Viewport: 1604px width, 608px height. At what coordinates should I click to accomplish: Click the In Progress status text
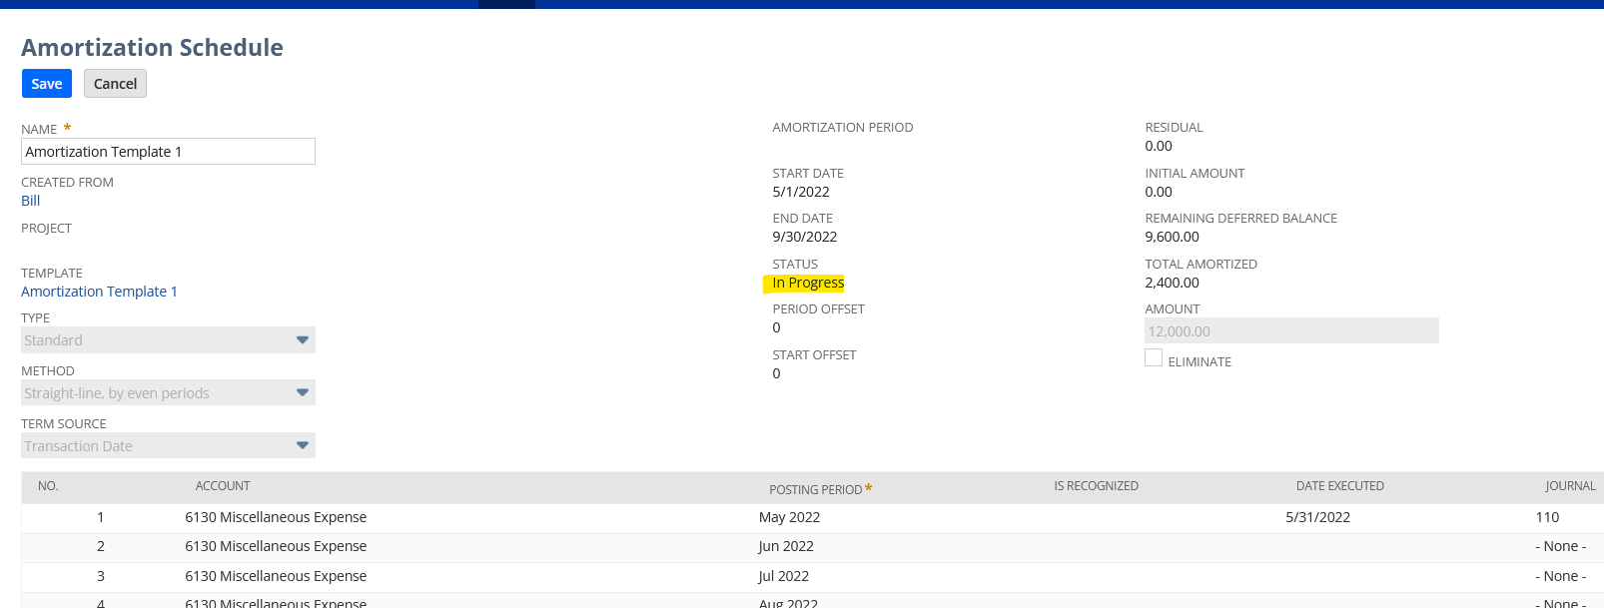tap(808, 283)
